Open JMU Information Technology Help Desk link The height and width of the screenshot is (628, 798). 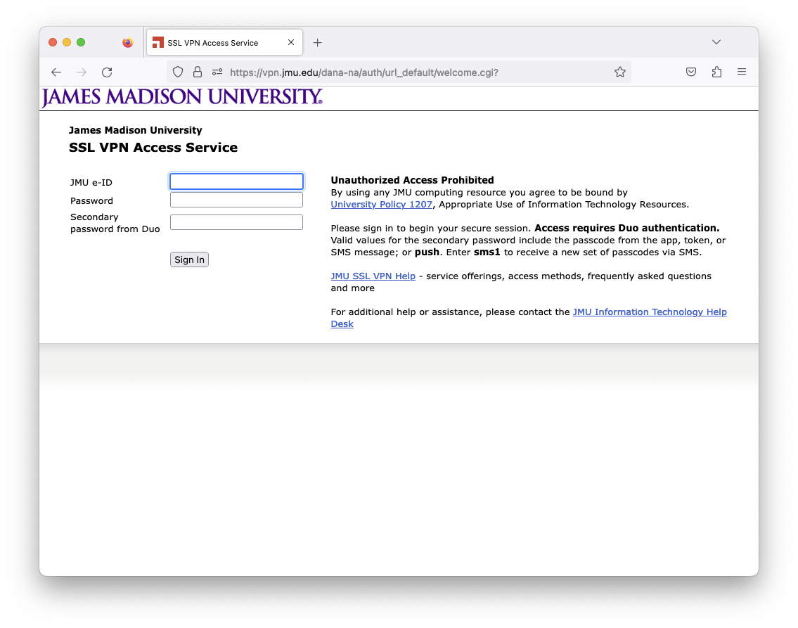click(650, 312)
